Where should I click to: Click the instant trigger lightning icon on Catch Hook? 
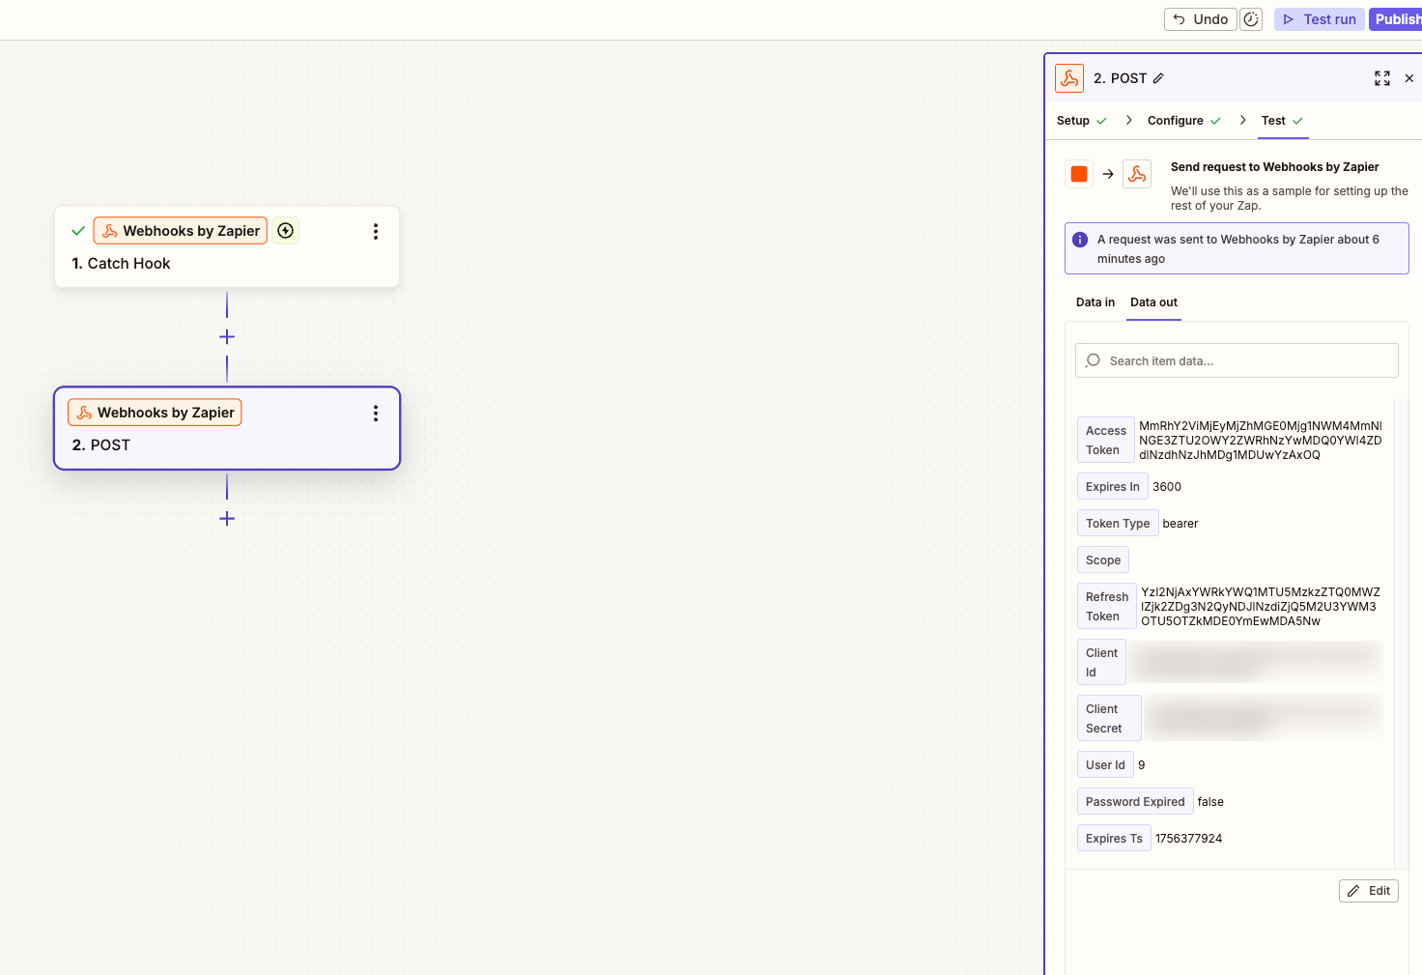pyautogui.click(x=286, y=230)
